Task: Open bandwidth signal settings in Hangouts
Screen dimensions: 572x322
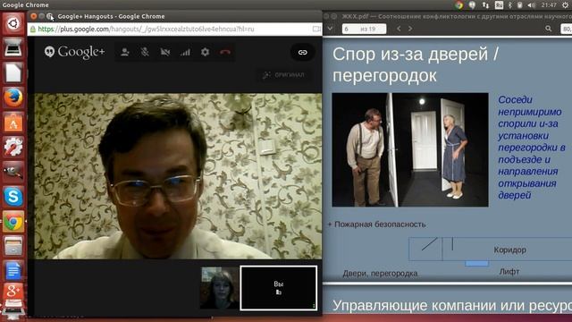Action: [x=185, y=52]
